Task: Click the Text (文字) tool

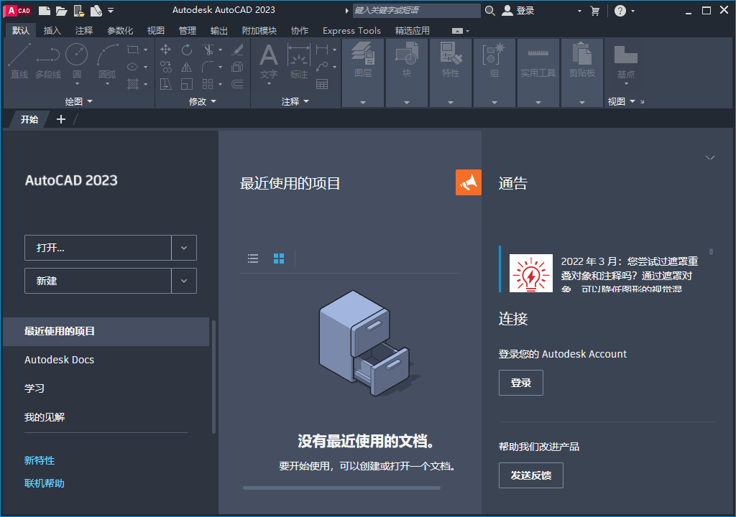Action: pos(269,61)
